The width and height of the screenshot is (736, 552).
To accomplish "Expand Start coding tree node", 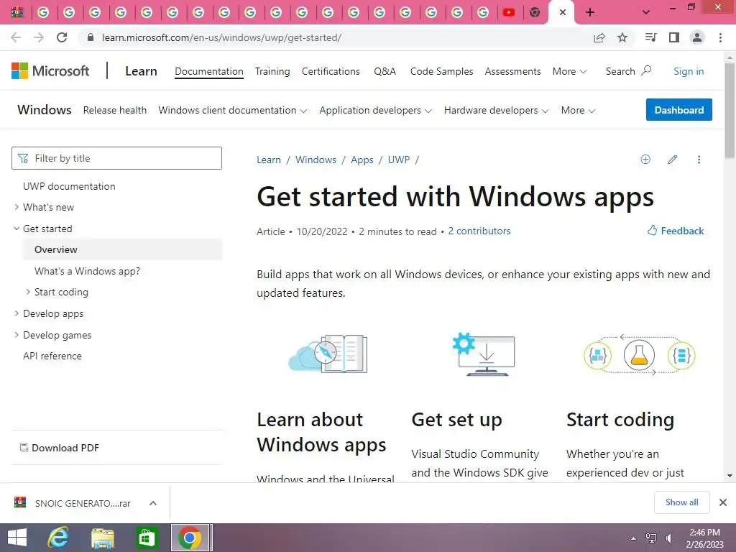I will click(28, 292).
